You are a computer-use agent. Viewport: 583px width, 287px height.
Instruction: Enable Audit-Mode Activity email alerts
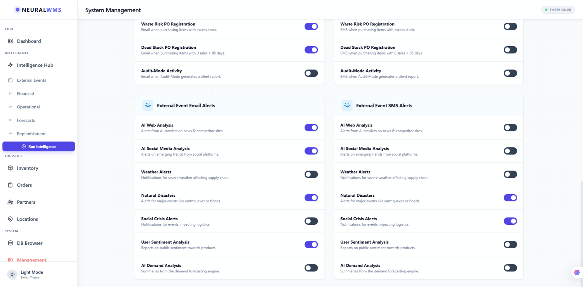311,73
